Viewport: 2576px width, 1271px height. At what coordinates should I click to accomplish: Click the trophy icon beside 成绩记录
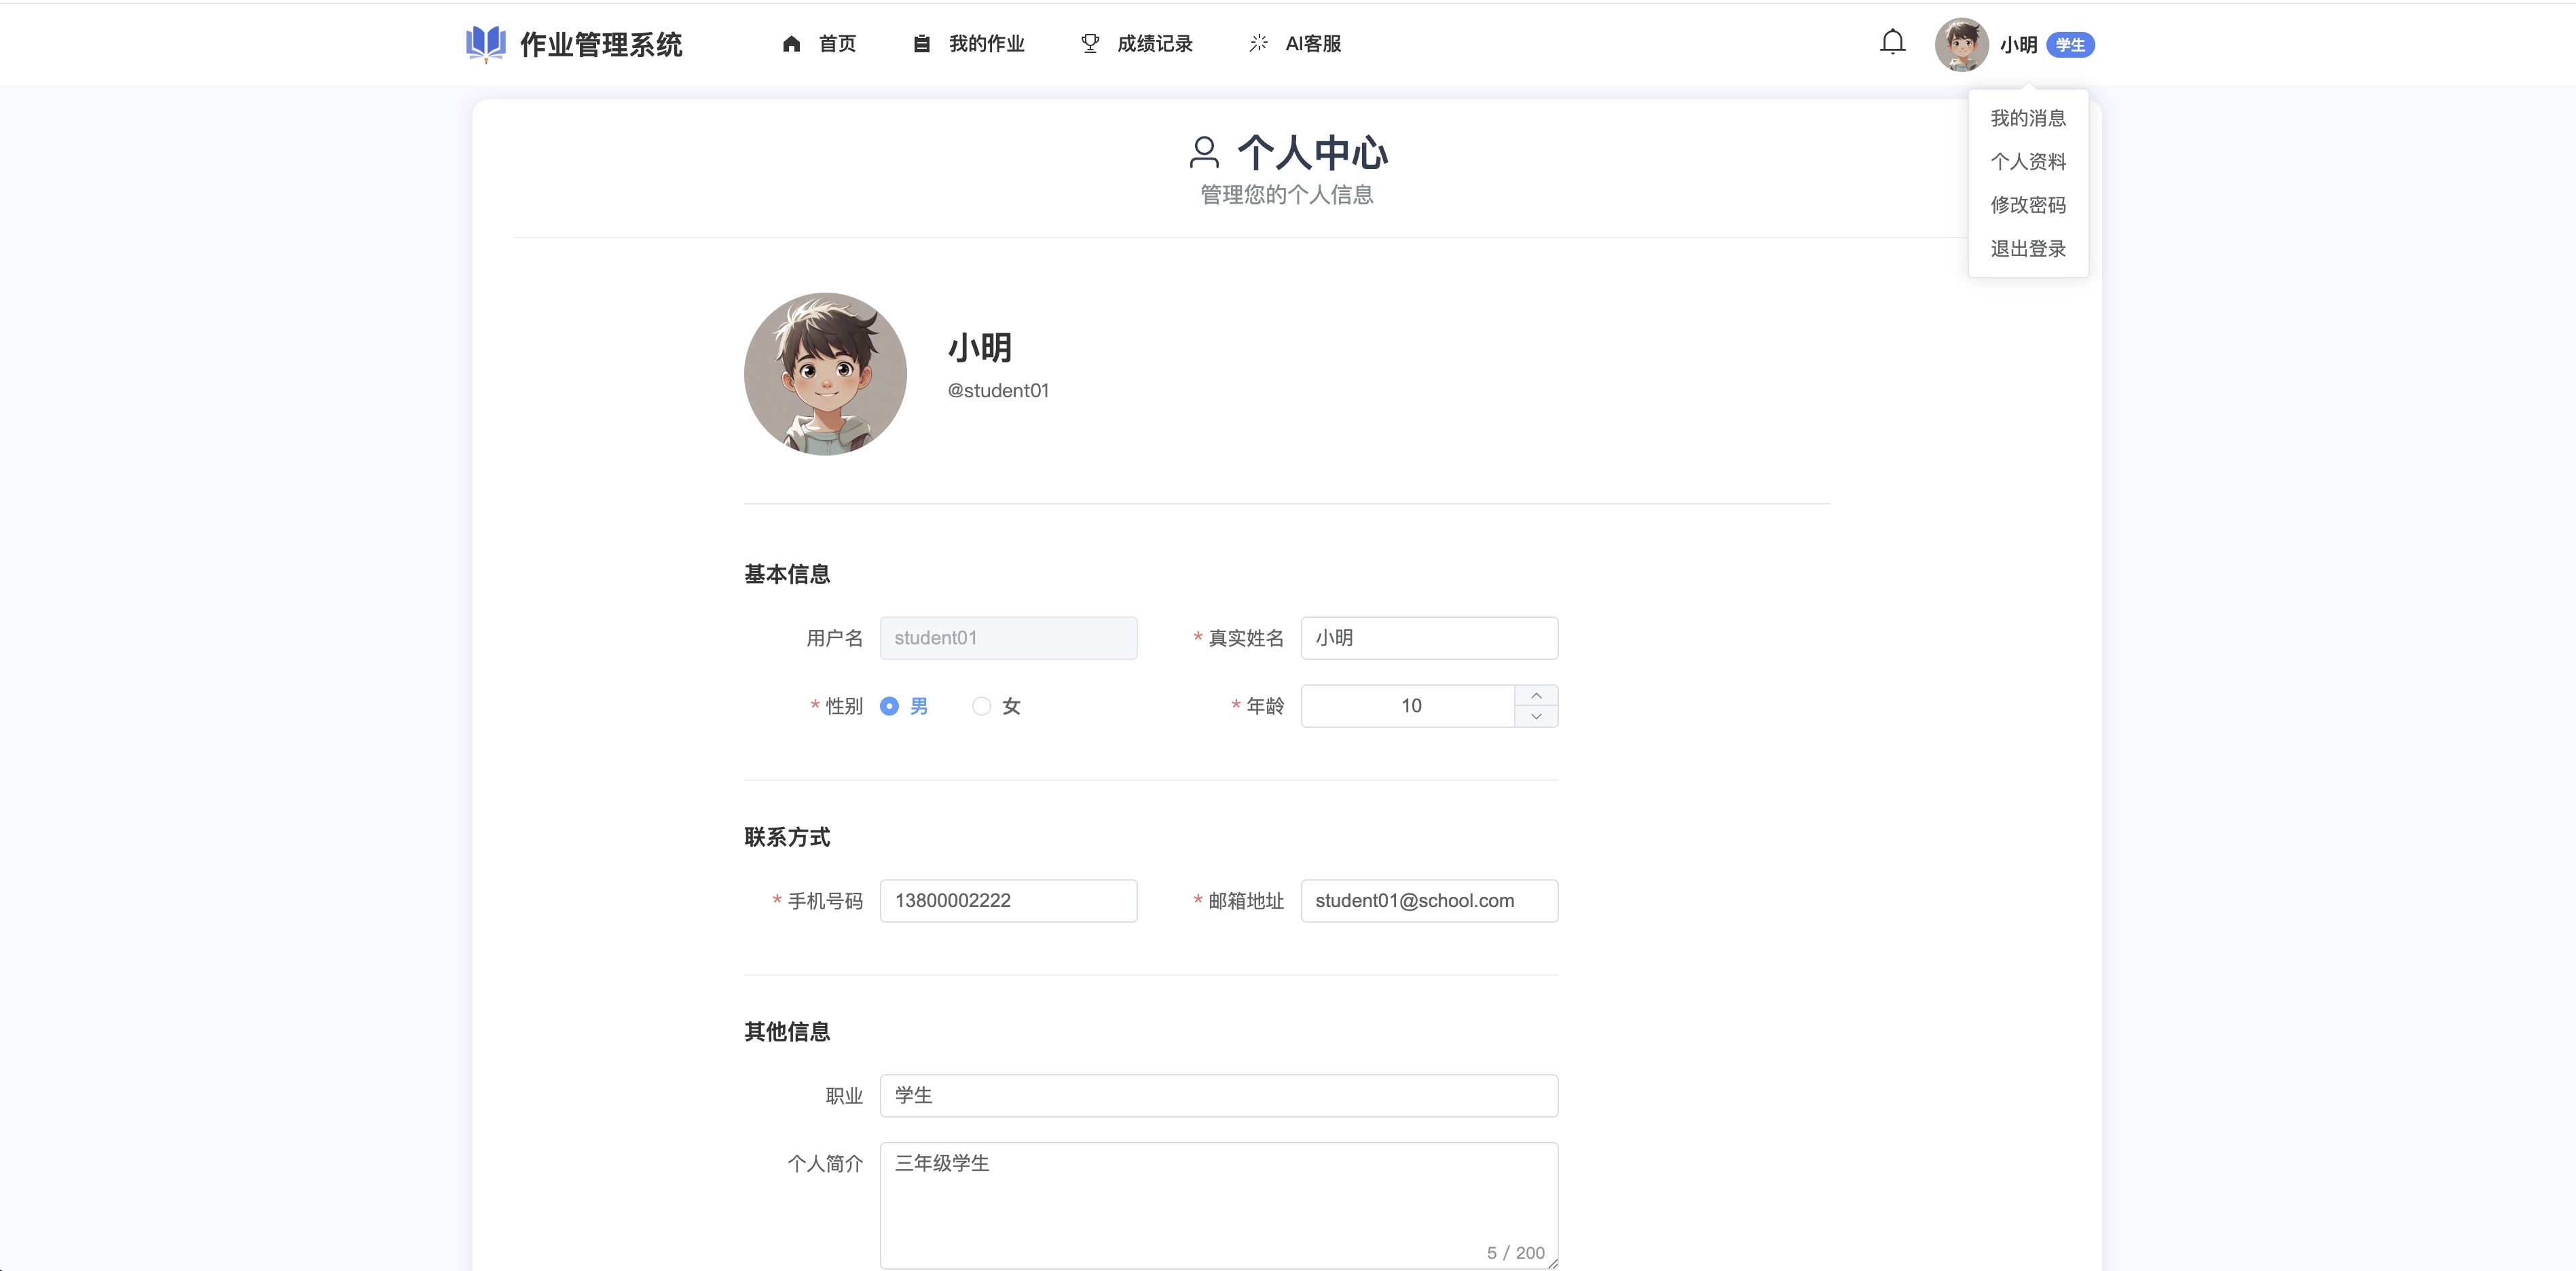tap(1090, 44)
